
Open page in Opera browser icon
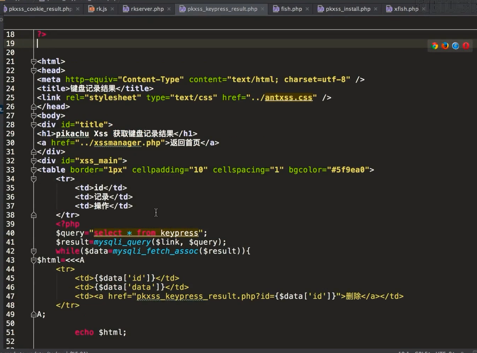click(x=466, y=46)
